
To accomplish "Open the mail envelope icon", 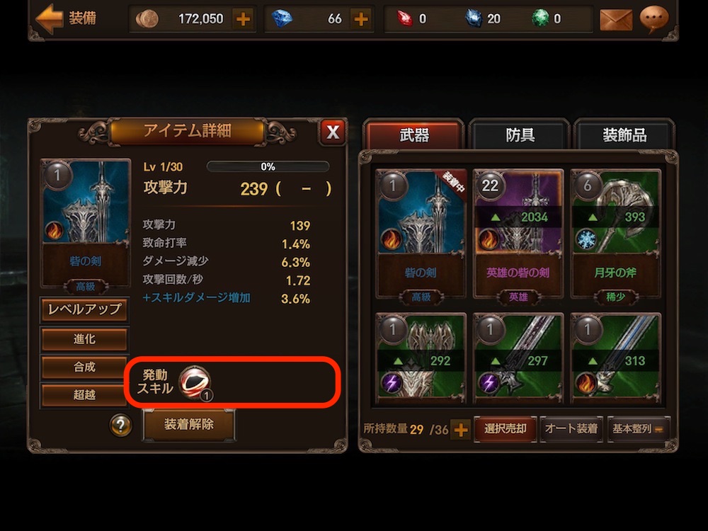I will [x=616, y=19].
